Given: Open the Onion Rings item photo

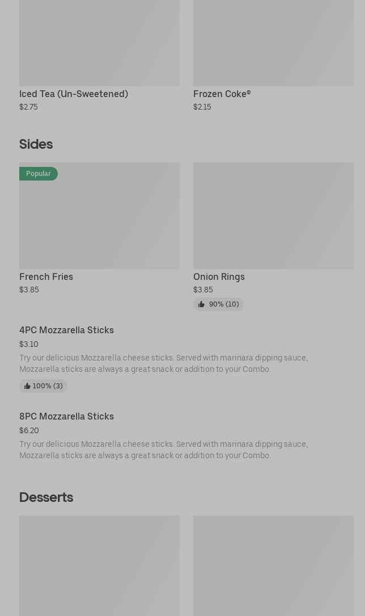Looking at the screenshot, I should click(273, 216).
